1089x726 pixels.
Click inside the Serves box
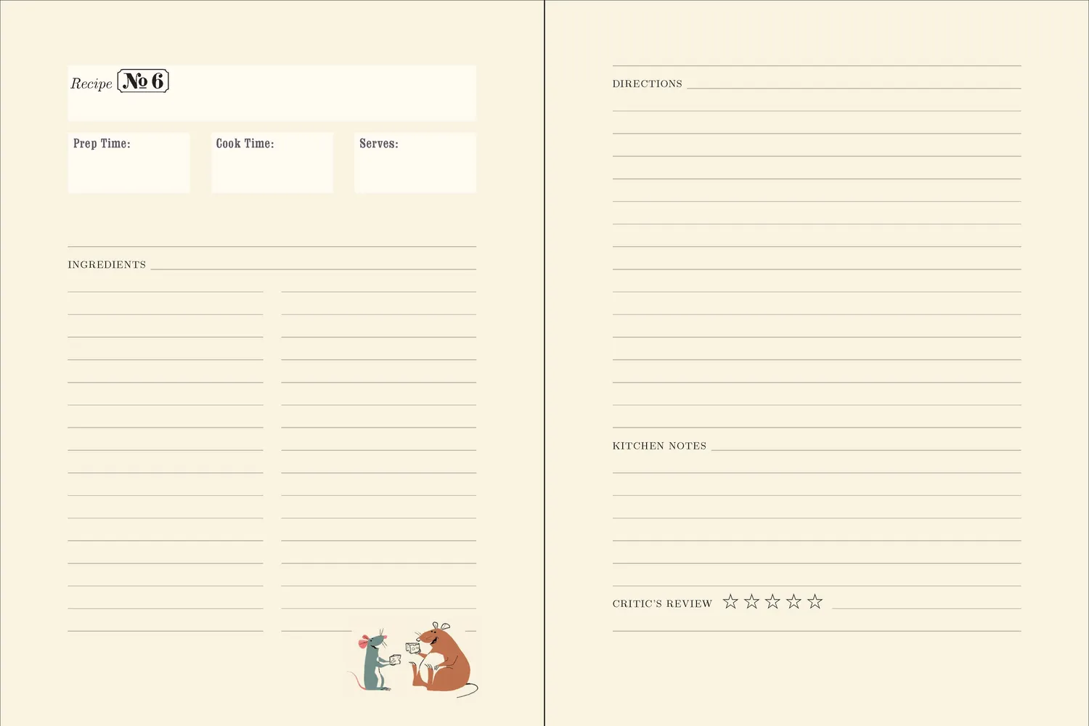click(x=415, y=163)
